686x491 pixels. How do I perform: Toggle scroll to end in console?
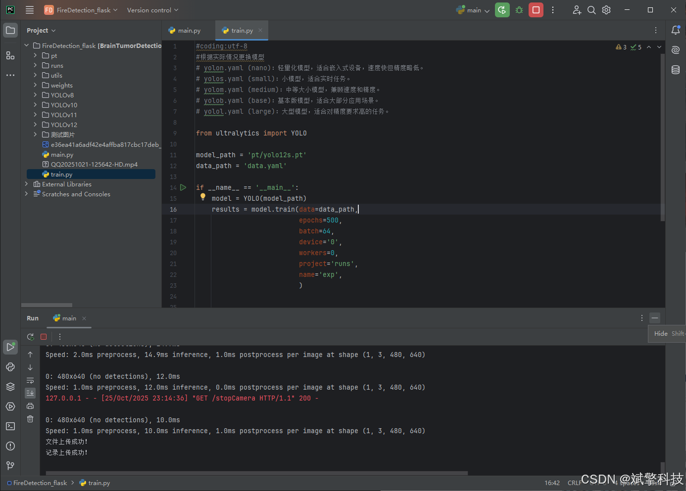click(x=30, y=393)
